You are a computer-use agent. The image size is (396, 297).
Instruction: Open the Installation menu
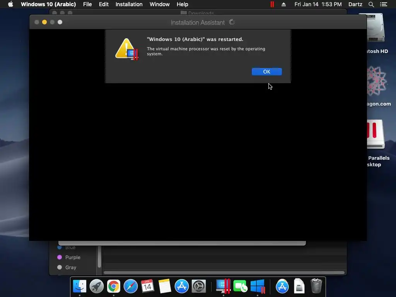[x=129, y=4]
